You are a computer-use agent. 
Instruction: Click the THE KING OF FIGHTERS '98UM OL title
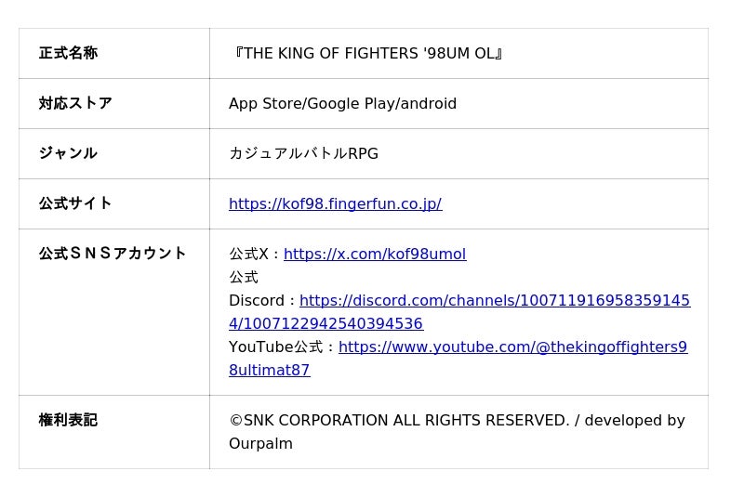pyautogui.click(x=368, y=54)
